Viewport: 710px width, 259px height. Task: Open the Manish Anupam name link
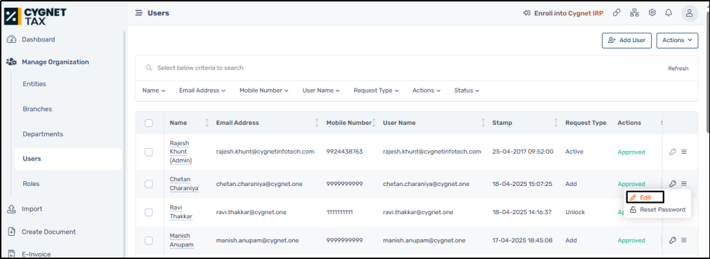tap(182, 240)
